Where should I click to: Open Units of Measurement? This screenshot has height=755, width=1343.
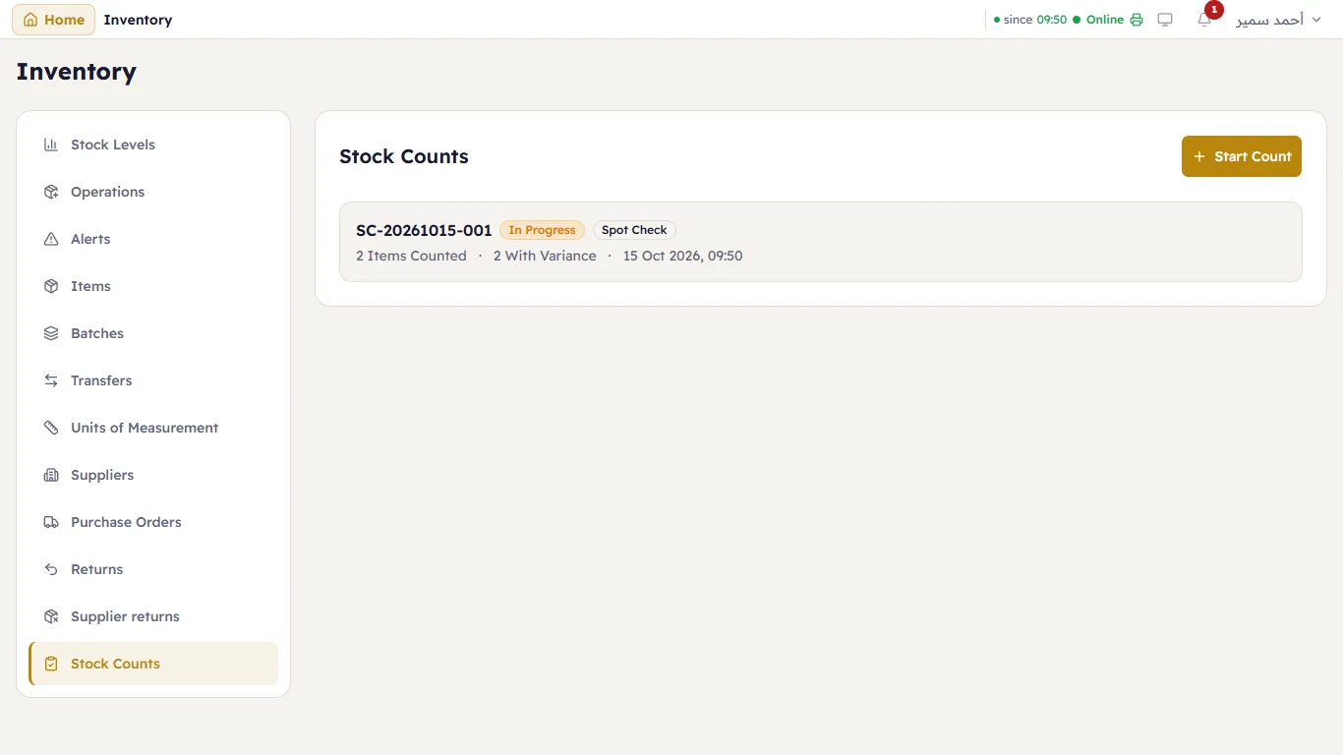153,428
